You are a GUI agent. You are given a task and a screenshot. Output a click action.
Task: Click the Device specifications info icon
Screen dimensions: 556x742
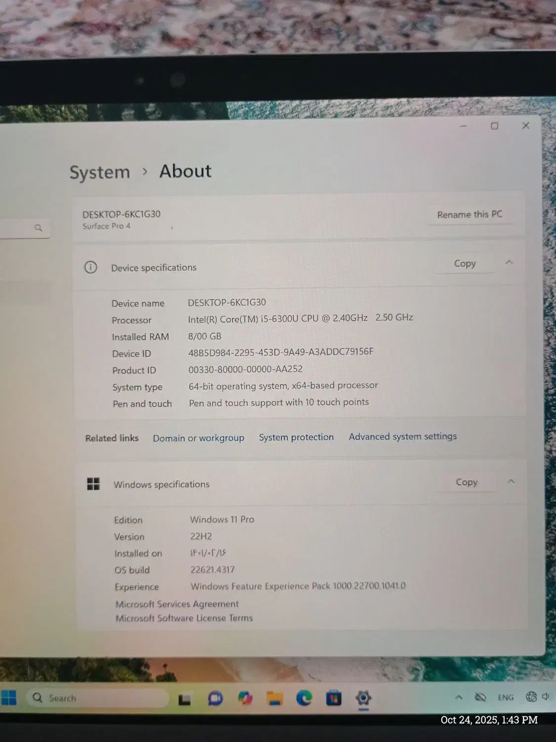tap(91, 268)
